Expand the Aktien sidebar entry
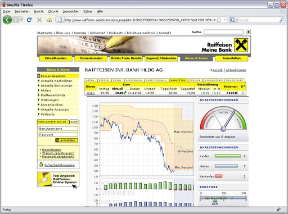 click(46, 90)
